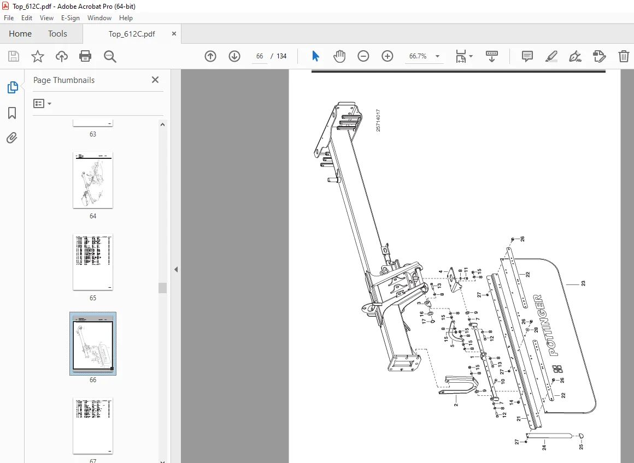Activate the selection arrow tool
Viewport: 634px width, 463px height.
tap(316, 56)
